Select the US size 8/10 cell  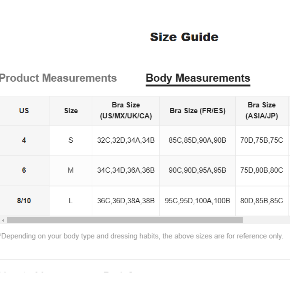[x=24, y=201]
